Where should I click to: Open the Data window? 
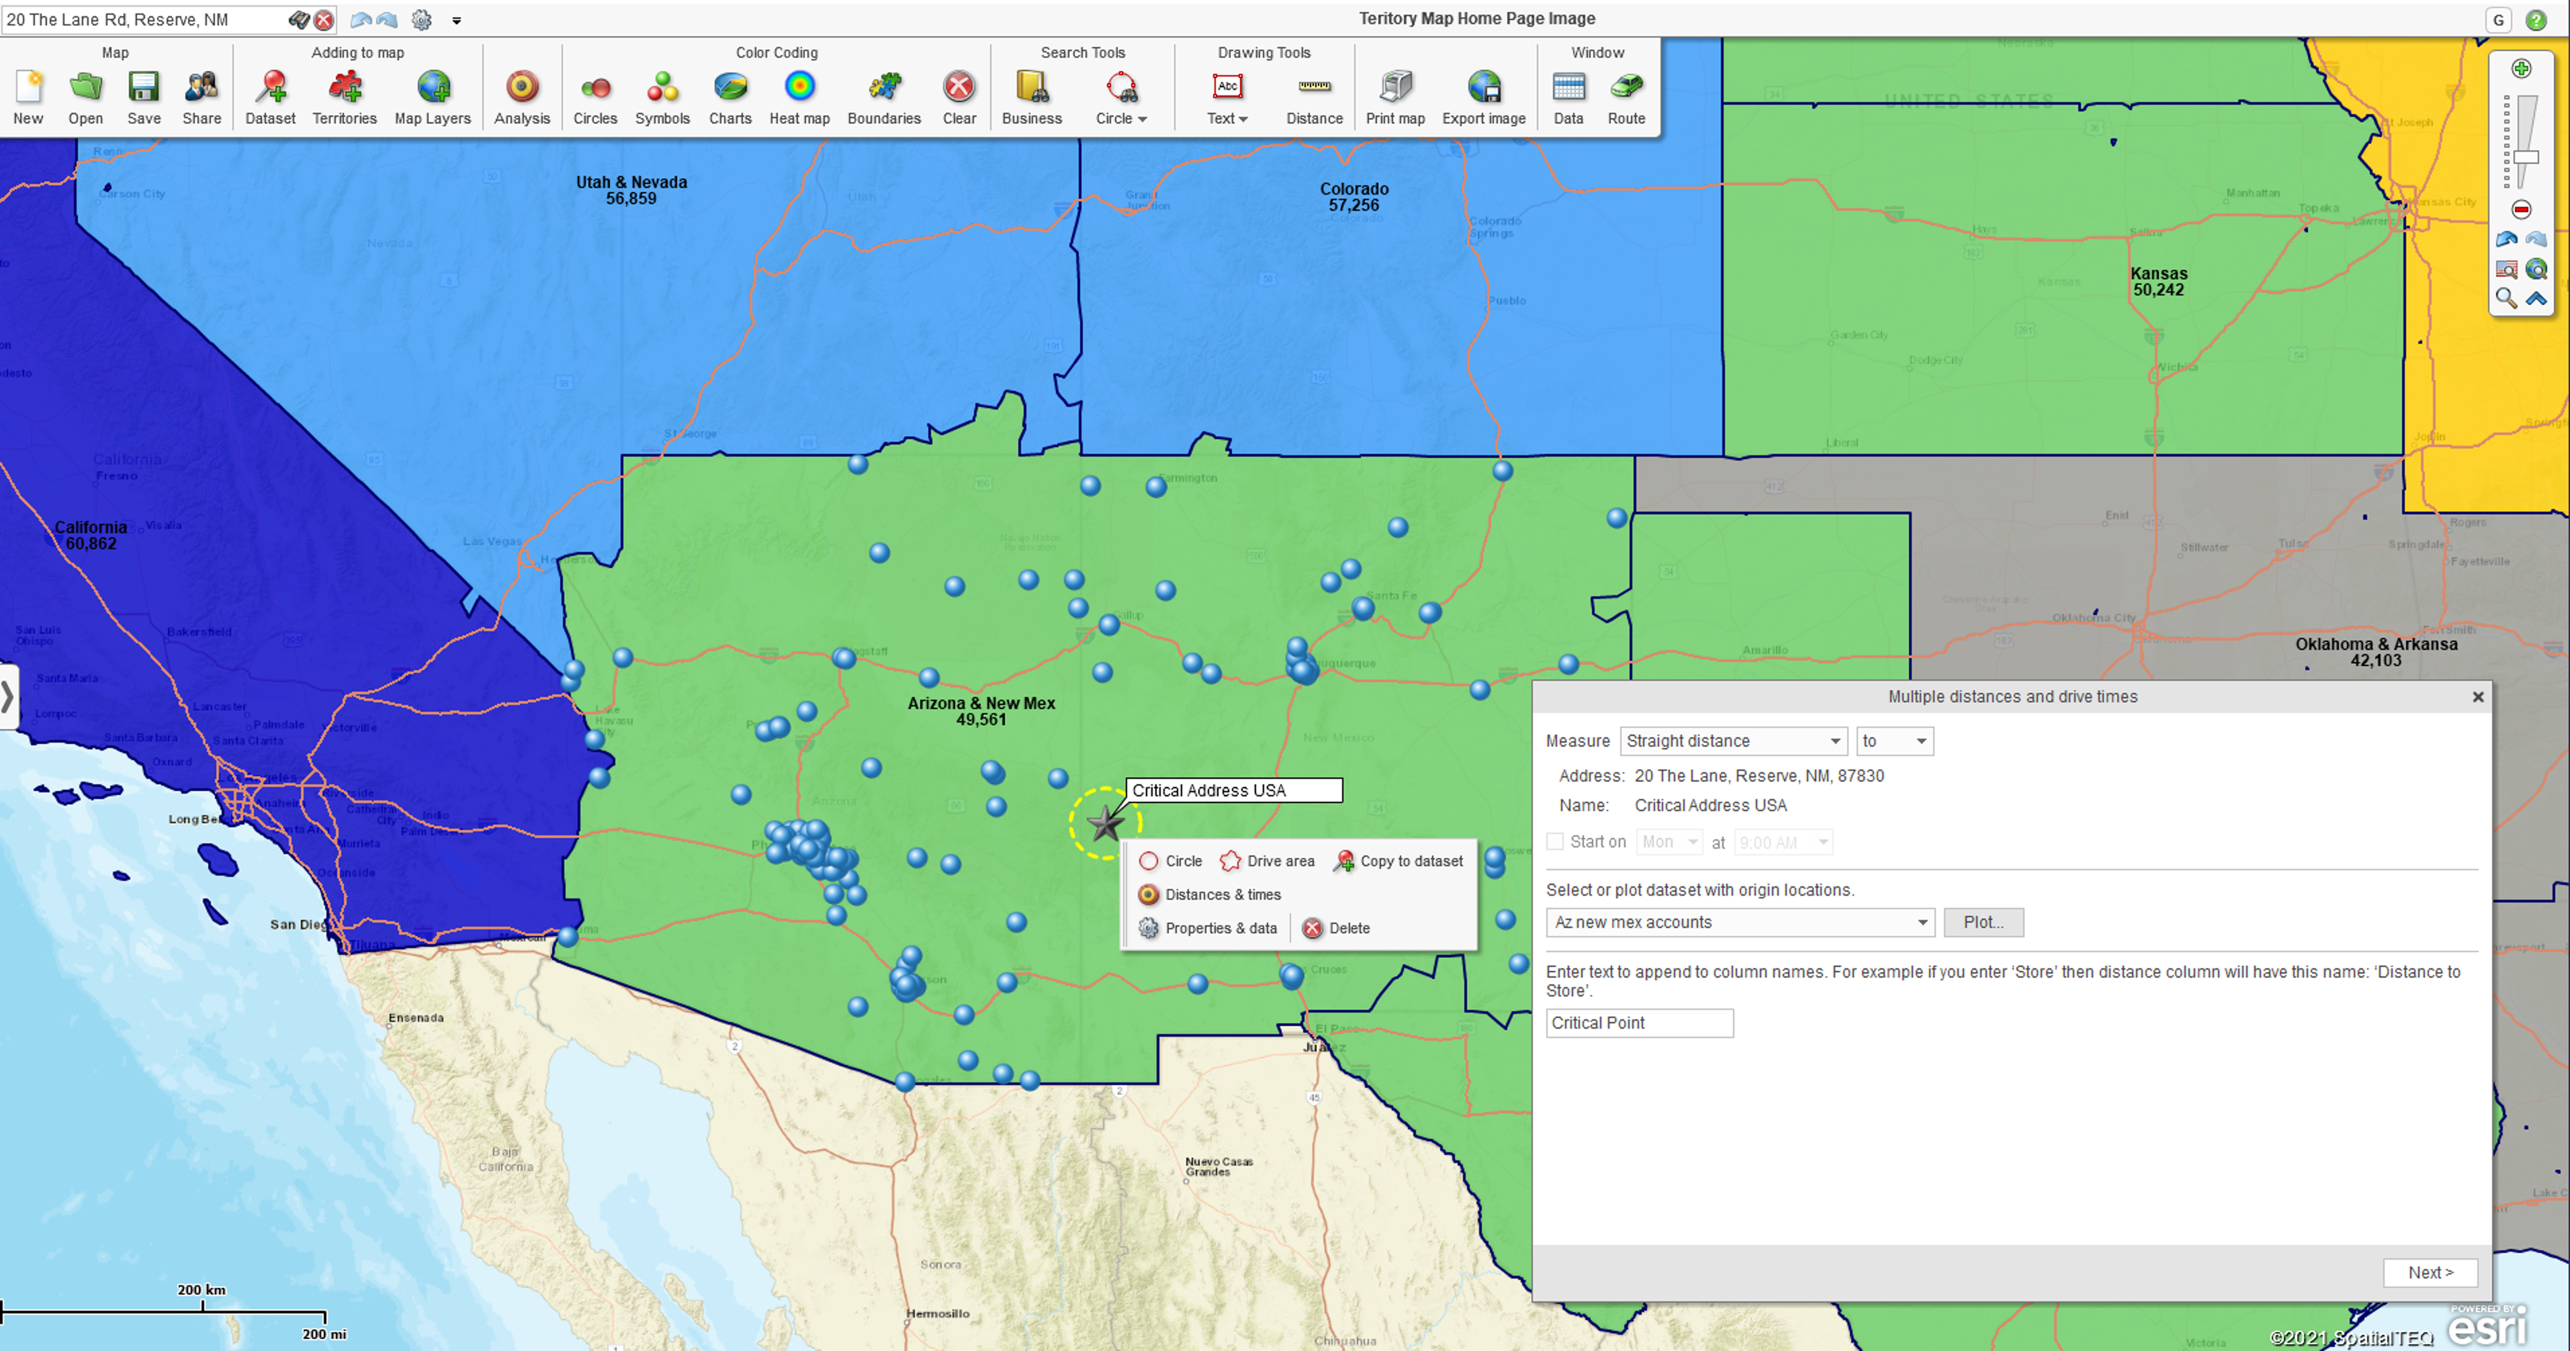[x=1568, y=98]
